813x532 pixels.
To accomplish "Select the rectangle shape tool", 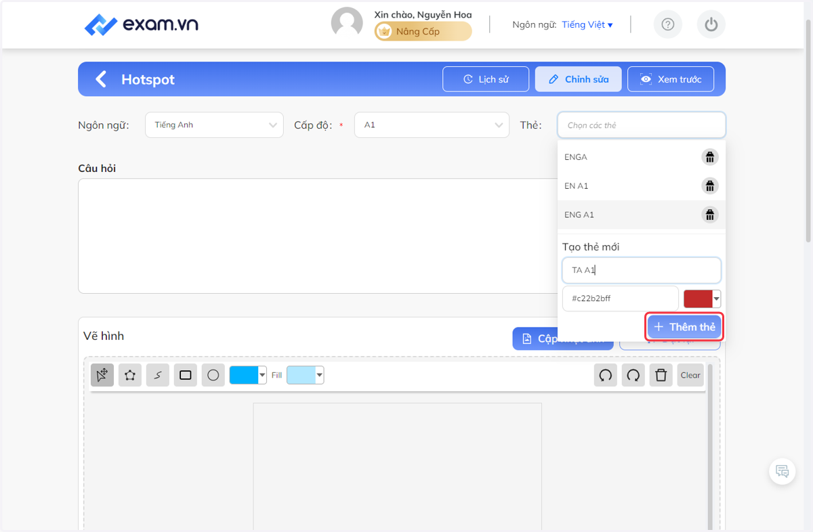I will point(186,375).
